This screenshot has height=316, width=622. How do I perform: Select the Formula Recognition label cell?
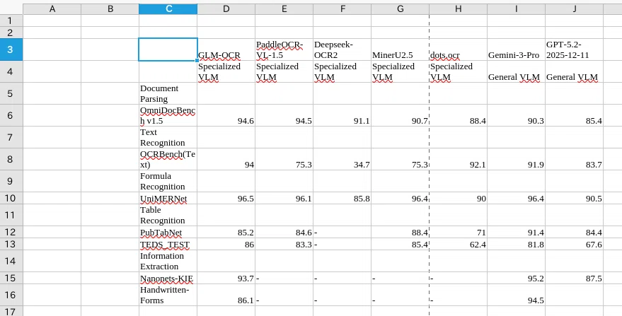[x=168, y=181]
